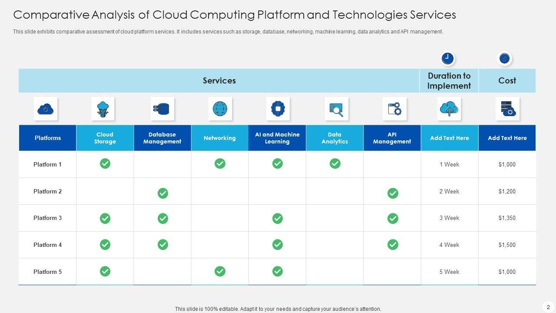Screen dimensions: 556x313
Task: Click Platform 1 Networking checkmark
Action: [x=220, y=163]
